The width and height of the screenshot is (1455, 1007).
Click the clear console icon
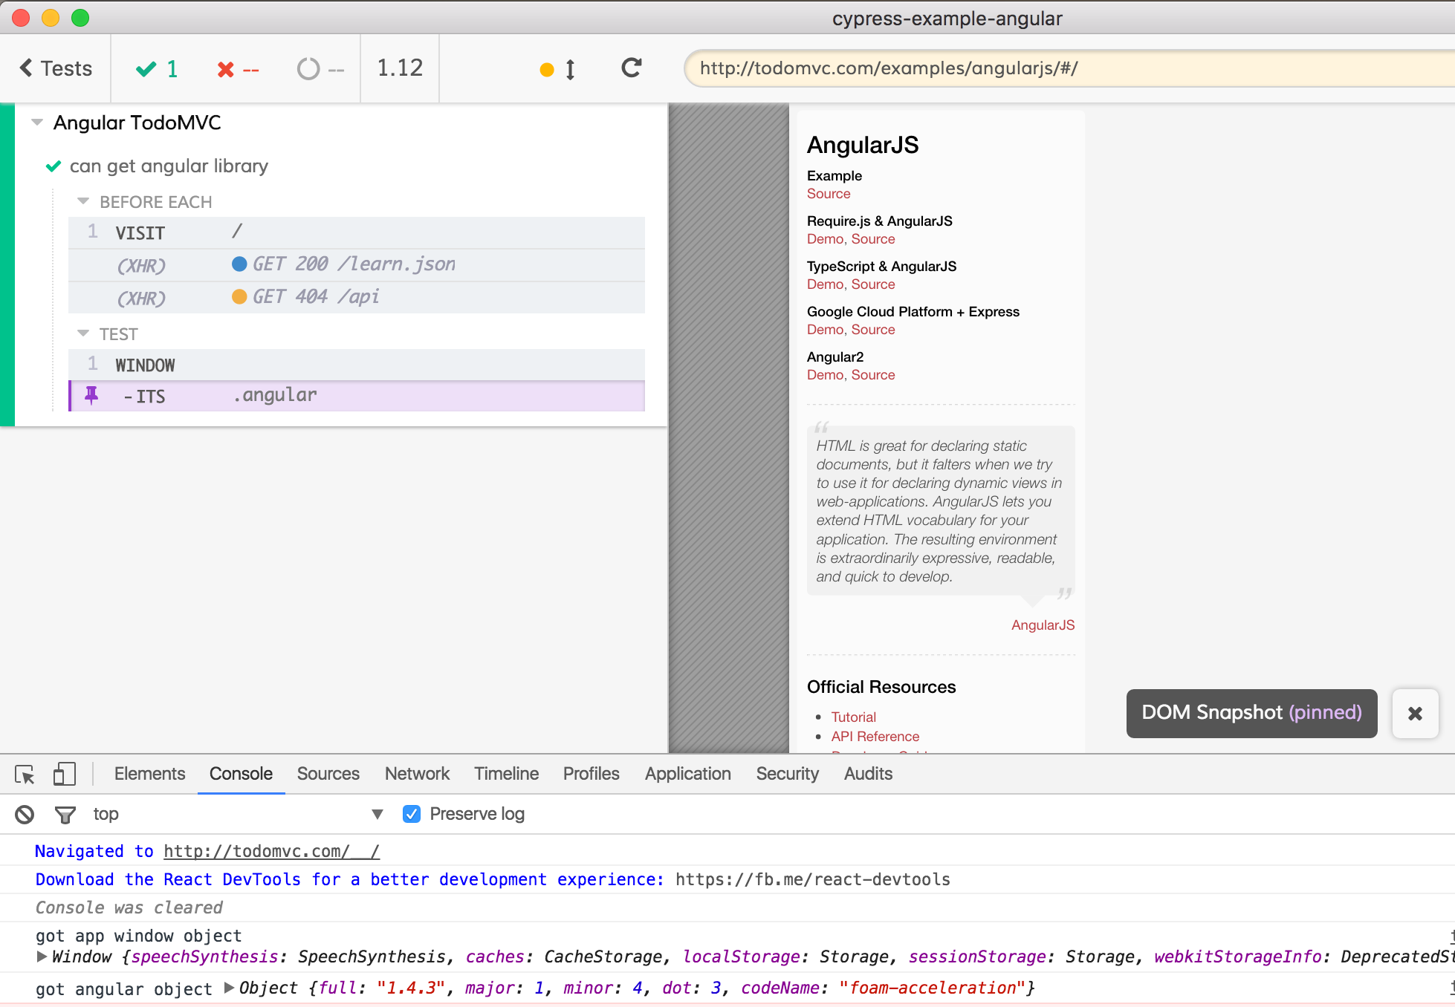pyautogui.click(x=25, y=815)
